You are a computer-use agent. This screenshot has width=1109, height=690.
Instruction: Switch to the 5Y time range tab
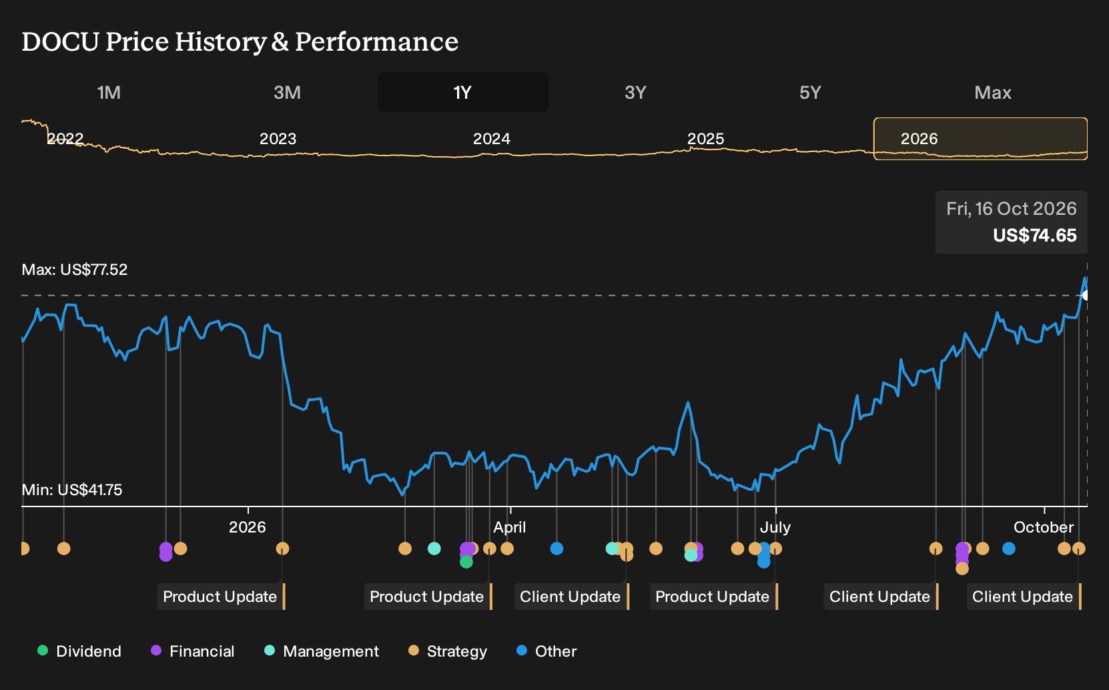pyautogui.click(x=810, y=92)
